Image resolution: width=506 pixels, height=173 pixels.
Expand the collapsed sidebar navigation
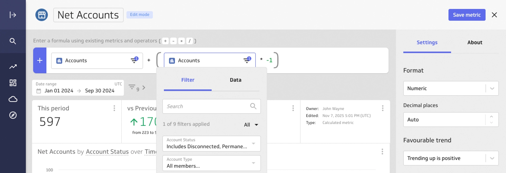point(13,15)
